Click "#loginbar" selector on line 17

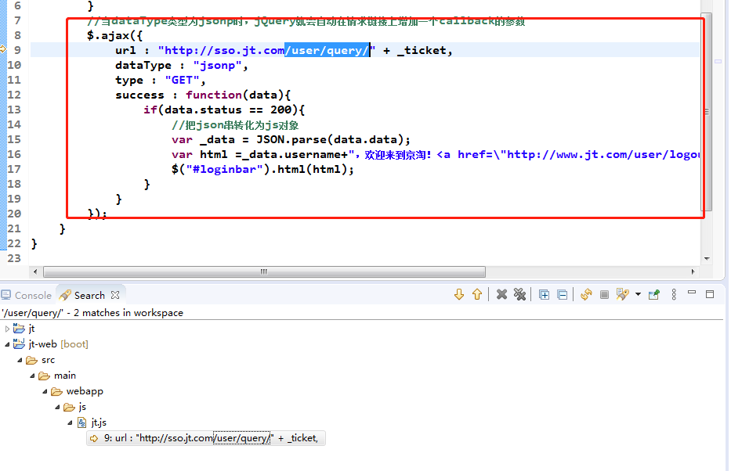coord(225,170)
